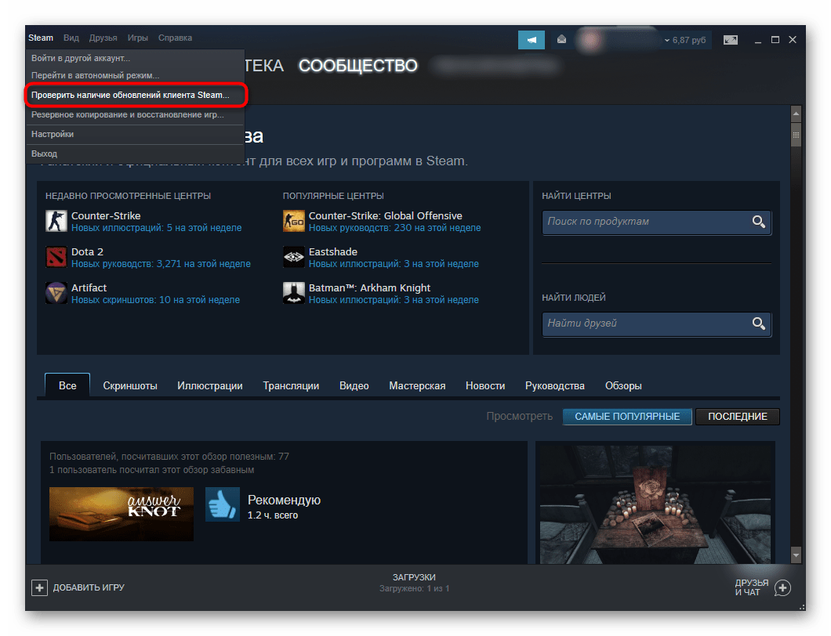Click the plus icon to add a game

click(39, 587)
